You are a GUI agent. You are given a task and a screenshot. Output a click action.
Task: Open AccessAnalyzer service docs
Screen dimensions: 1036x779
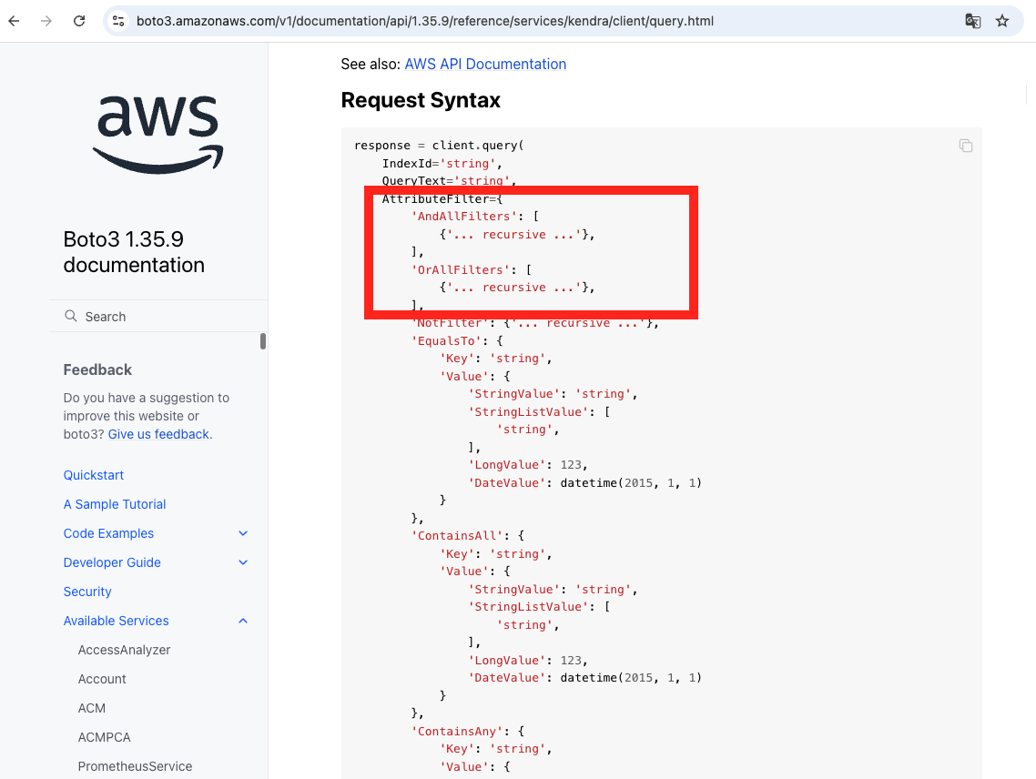click(124, 650)
